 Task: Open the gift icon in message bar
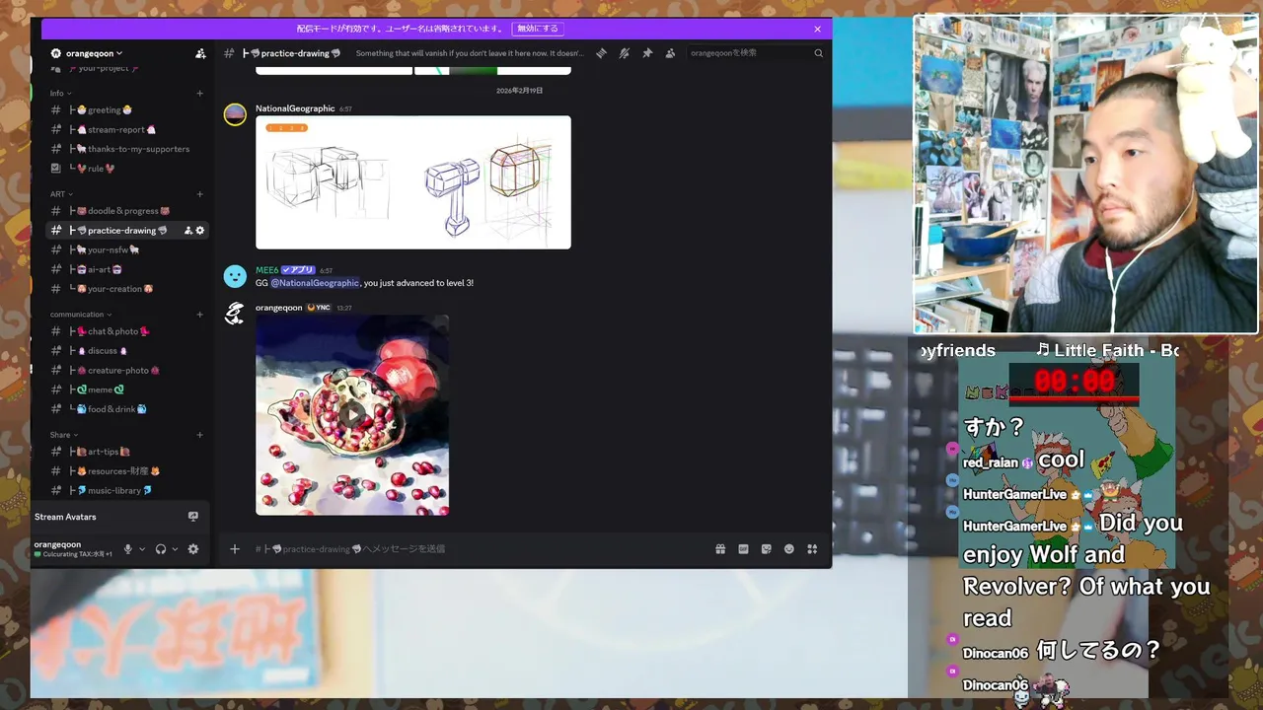click(x=720, y=549)
